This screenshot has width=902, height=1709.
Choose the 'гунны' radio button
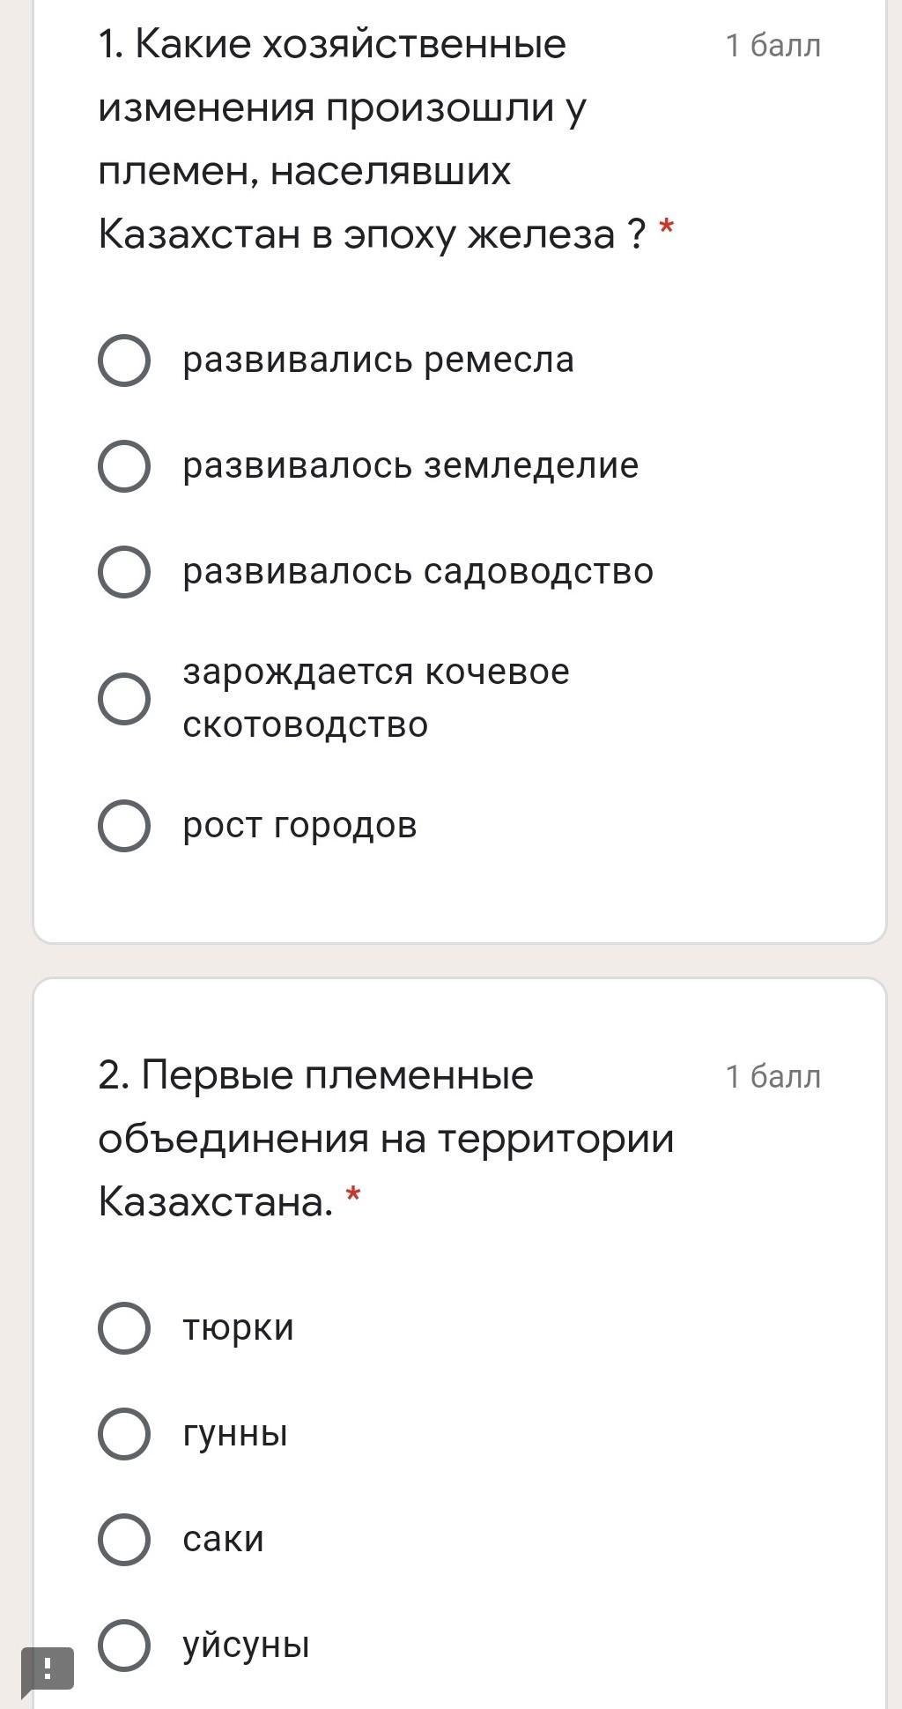(124, 1434)
